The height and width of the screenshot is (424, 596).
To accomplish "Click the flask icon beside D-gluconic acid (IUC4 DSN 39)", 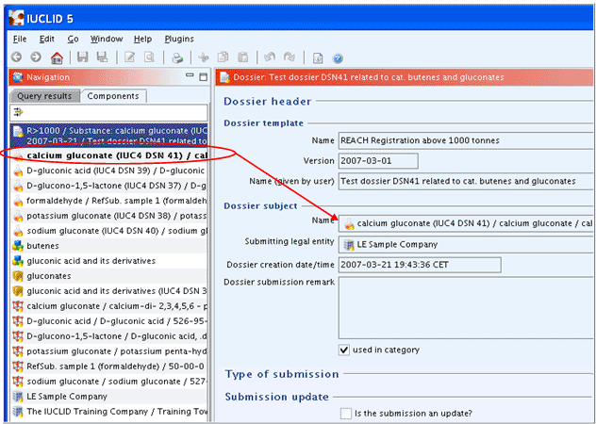I will click(x=18, y=171).
